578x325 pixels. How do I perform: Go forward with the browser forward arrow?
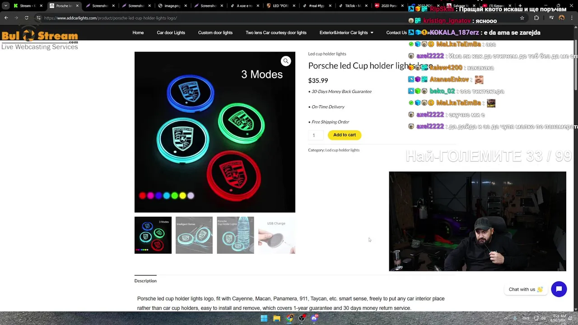(x=16, y=18)
